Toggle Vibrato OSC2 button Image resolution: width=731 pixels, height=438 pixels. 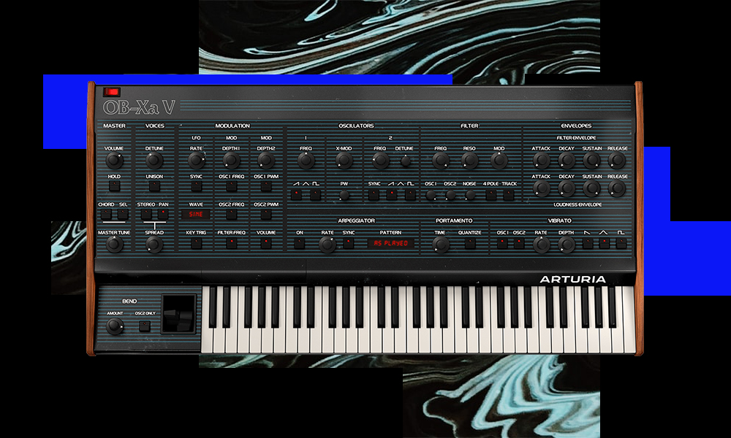click(518, 243)
